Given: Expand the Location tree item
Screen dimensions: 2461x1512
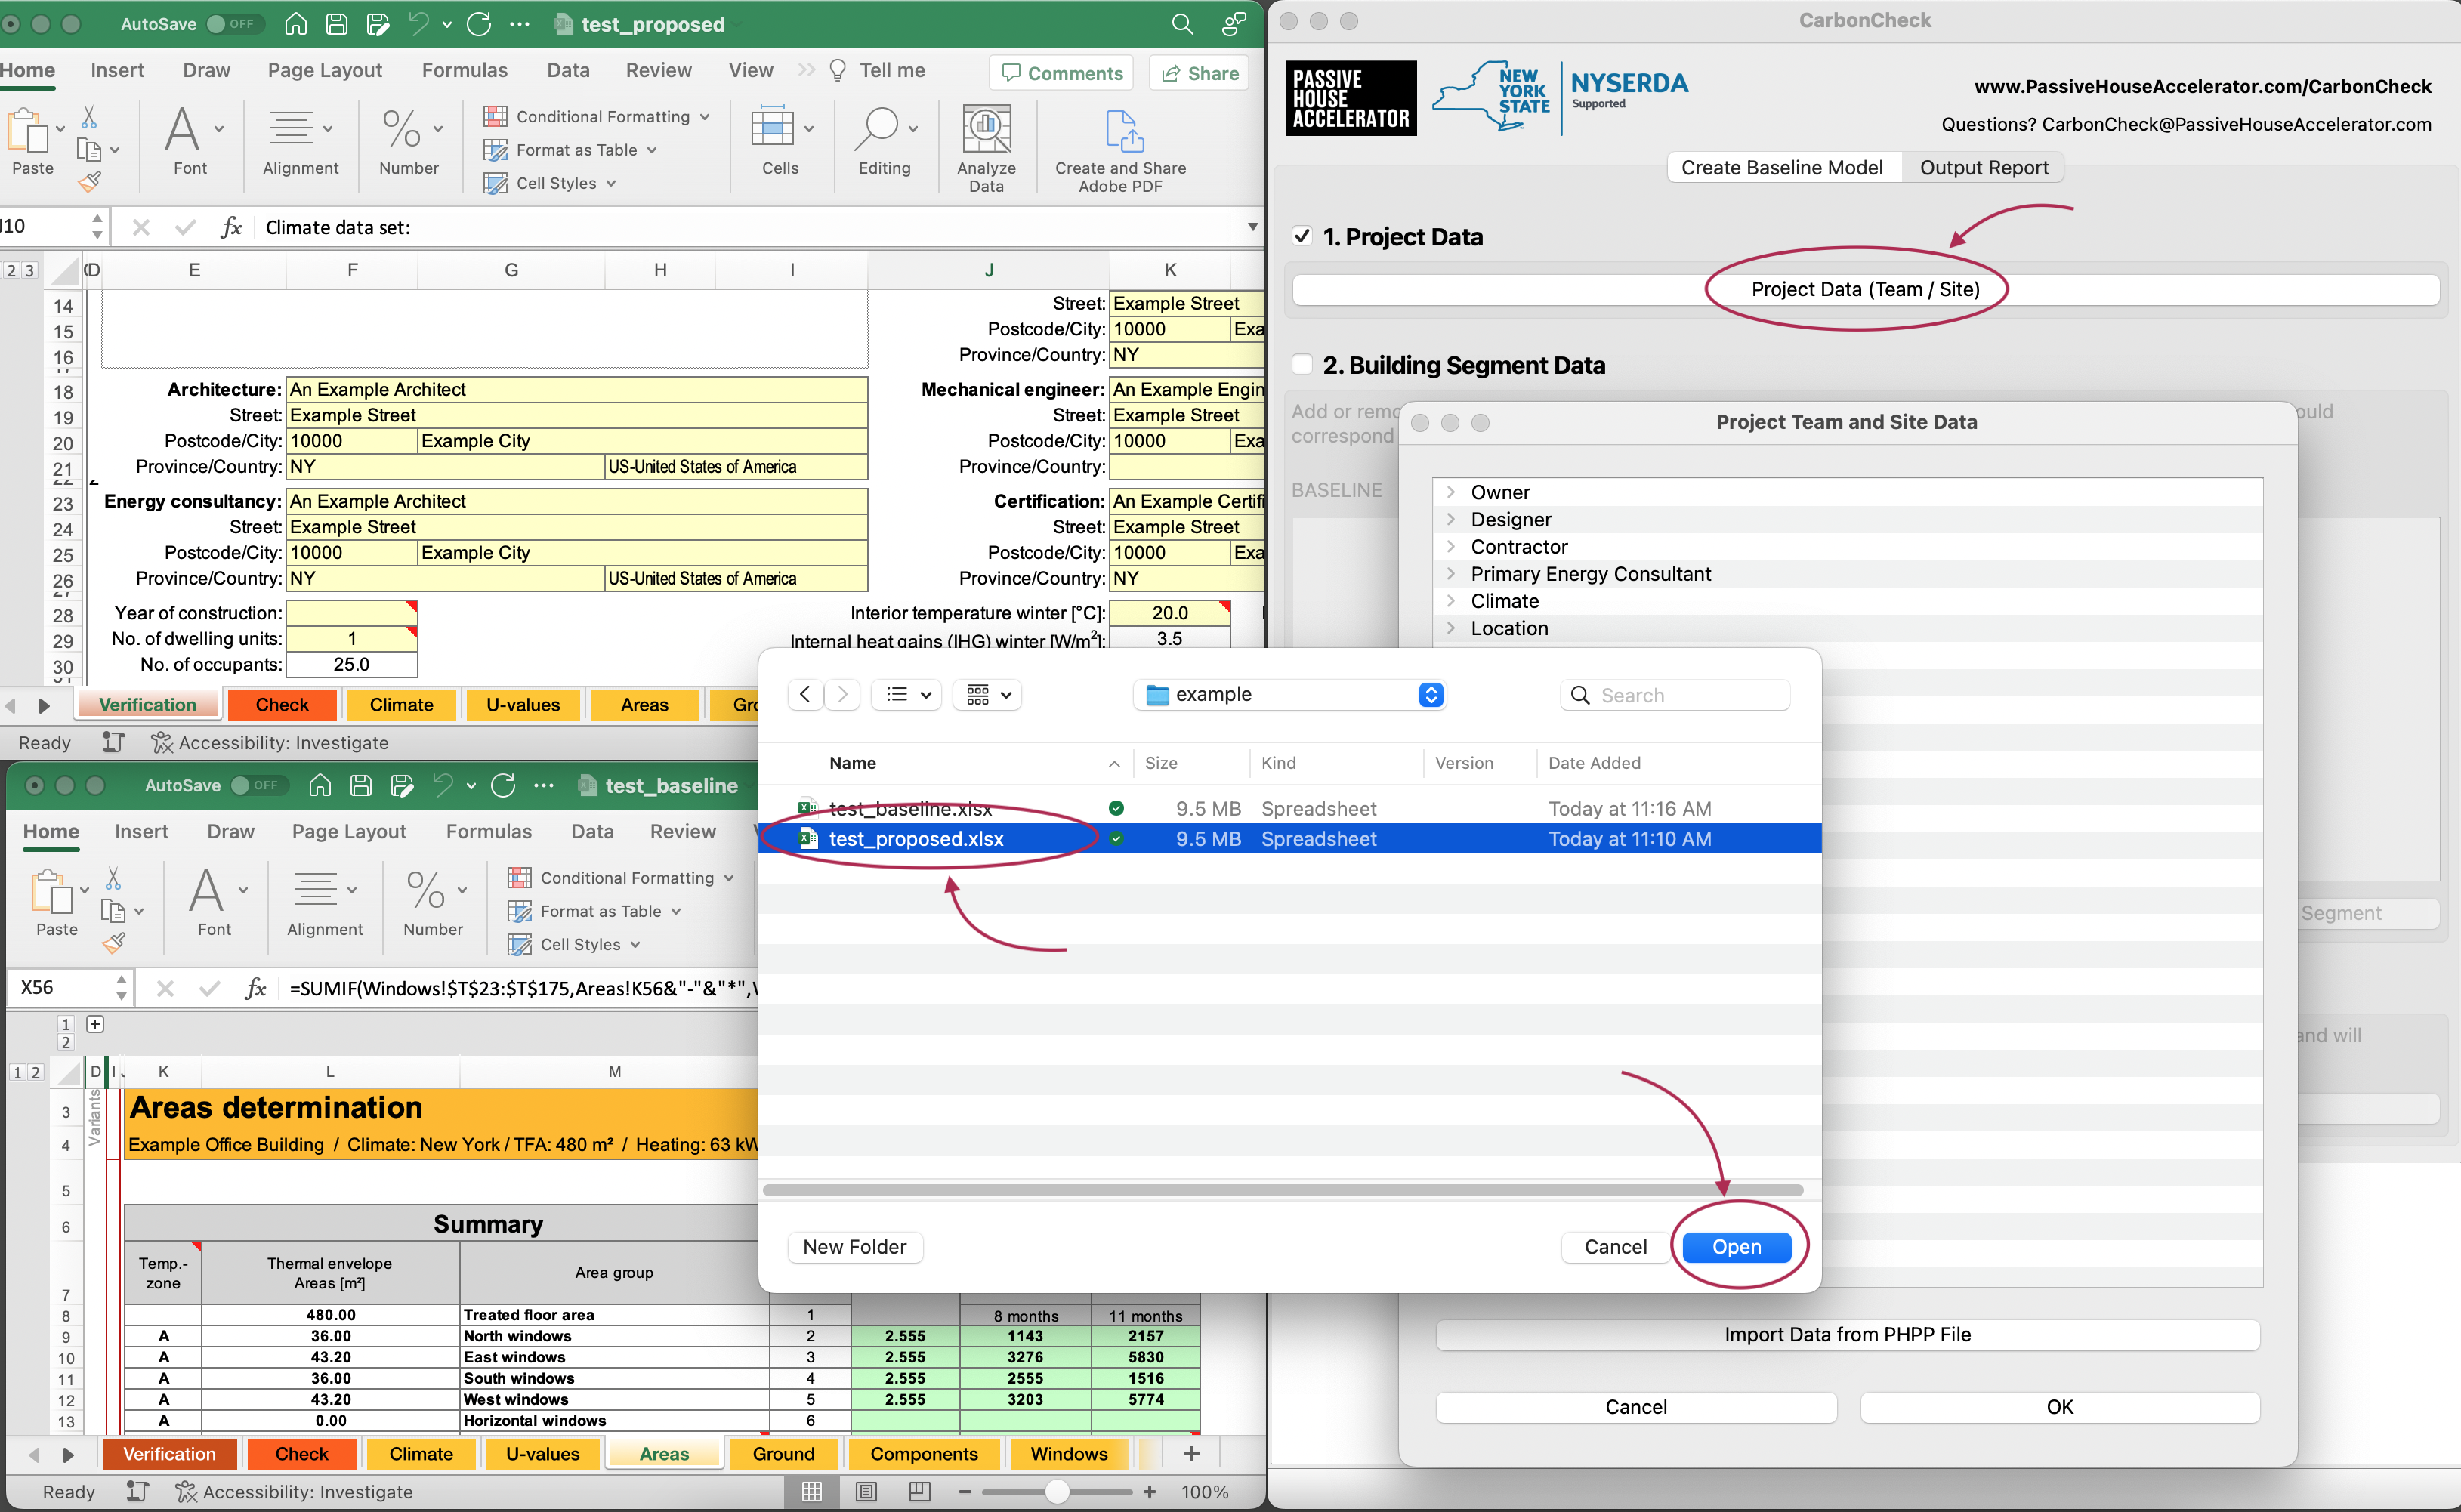Looking at the screenshot, I should 1450,628.
